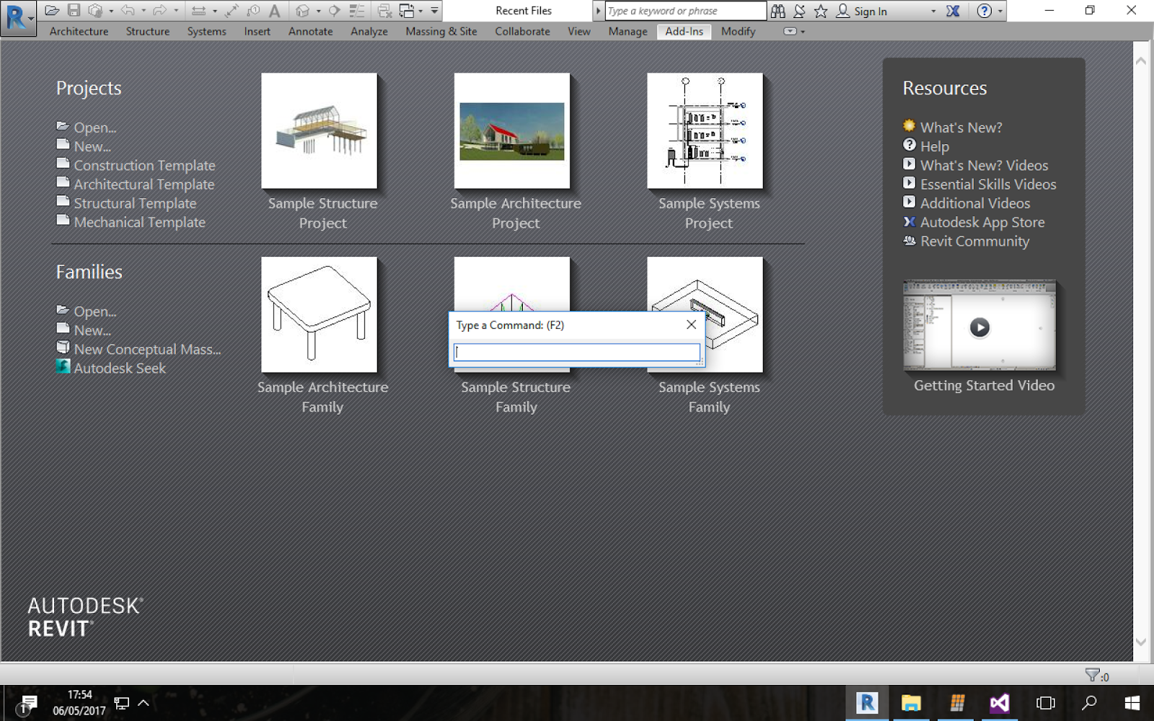Open the Massing & Site tab
This screenshot has height=721, width=1154.
(441, 31)
